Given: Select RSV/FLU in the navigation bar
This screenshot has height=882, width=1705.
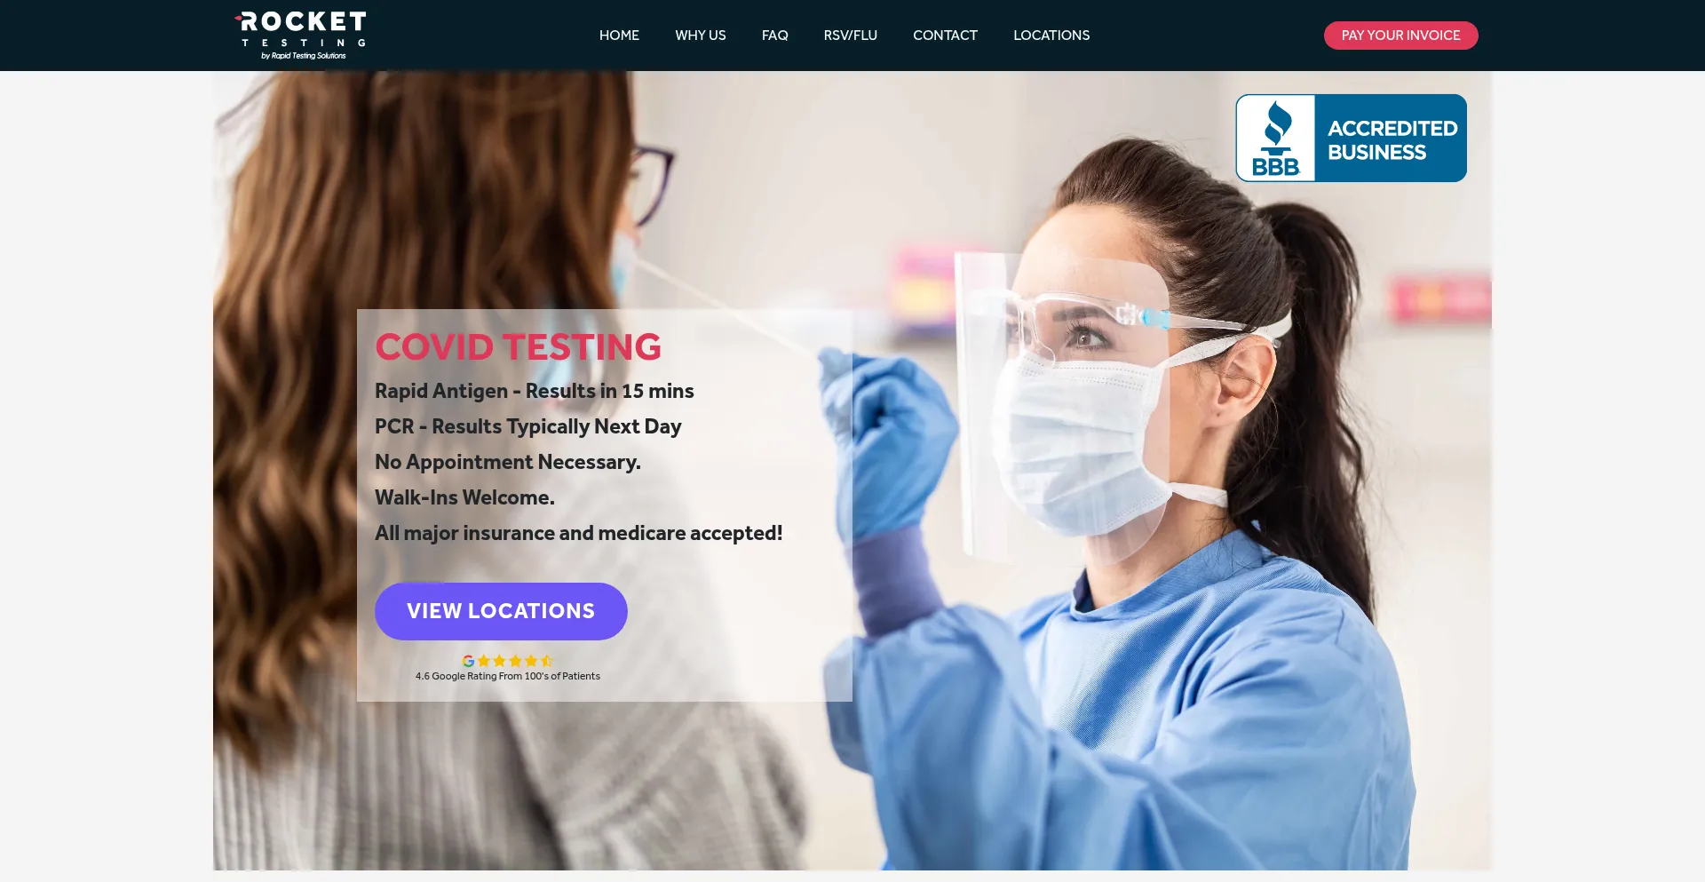Looking at the screenshot, I should click(x=851, y=36).
